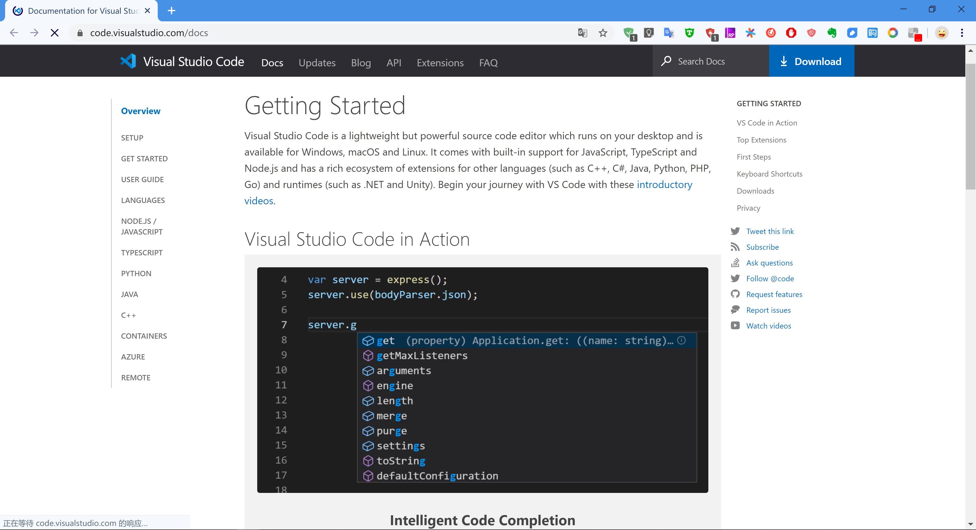Open the blue pen note extension icon
976x530 pixels.
(852, 33)
